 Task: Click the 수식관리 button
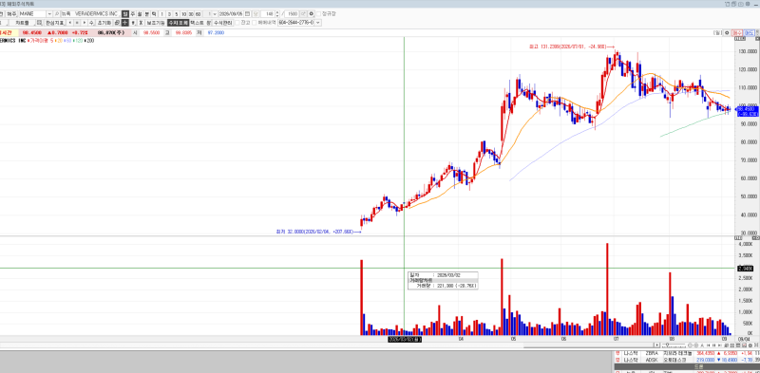pos(222,23)
